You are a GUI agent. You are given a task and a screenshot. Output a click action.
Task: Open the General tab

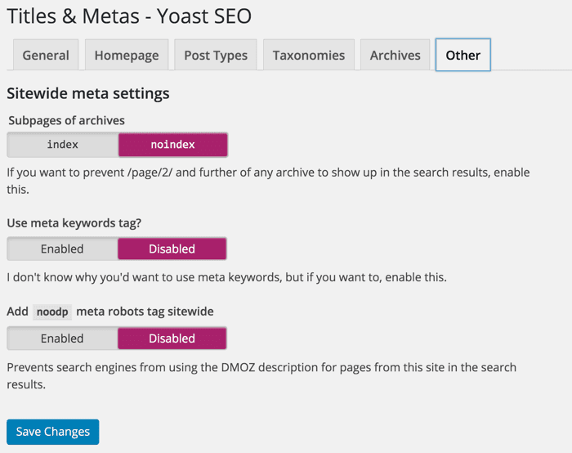point(46,56)
